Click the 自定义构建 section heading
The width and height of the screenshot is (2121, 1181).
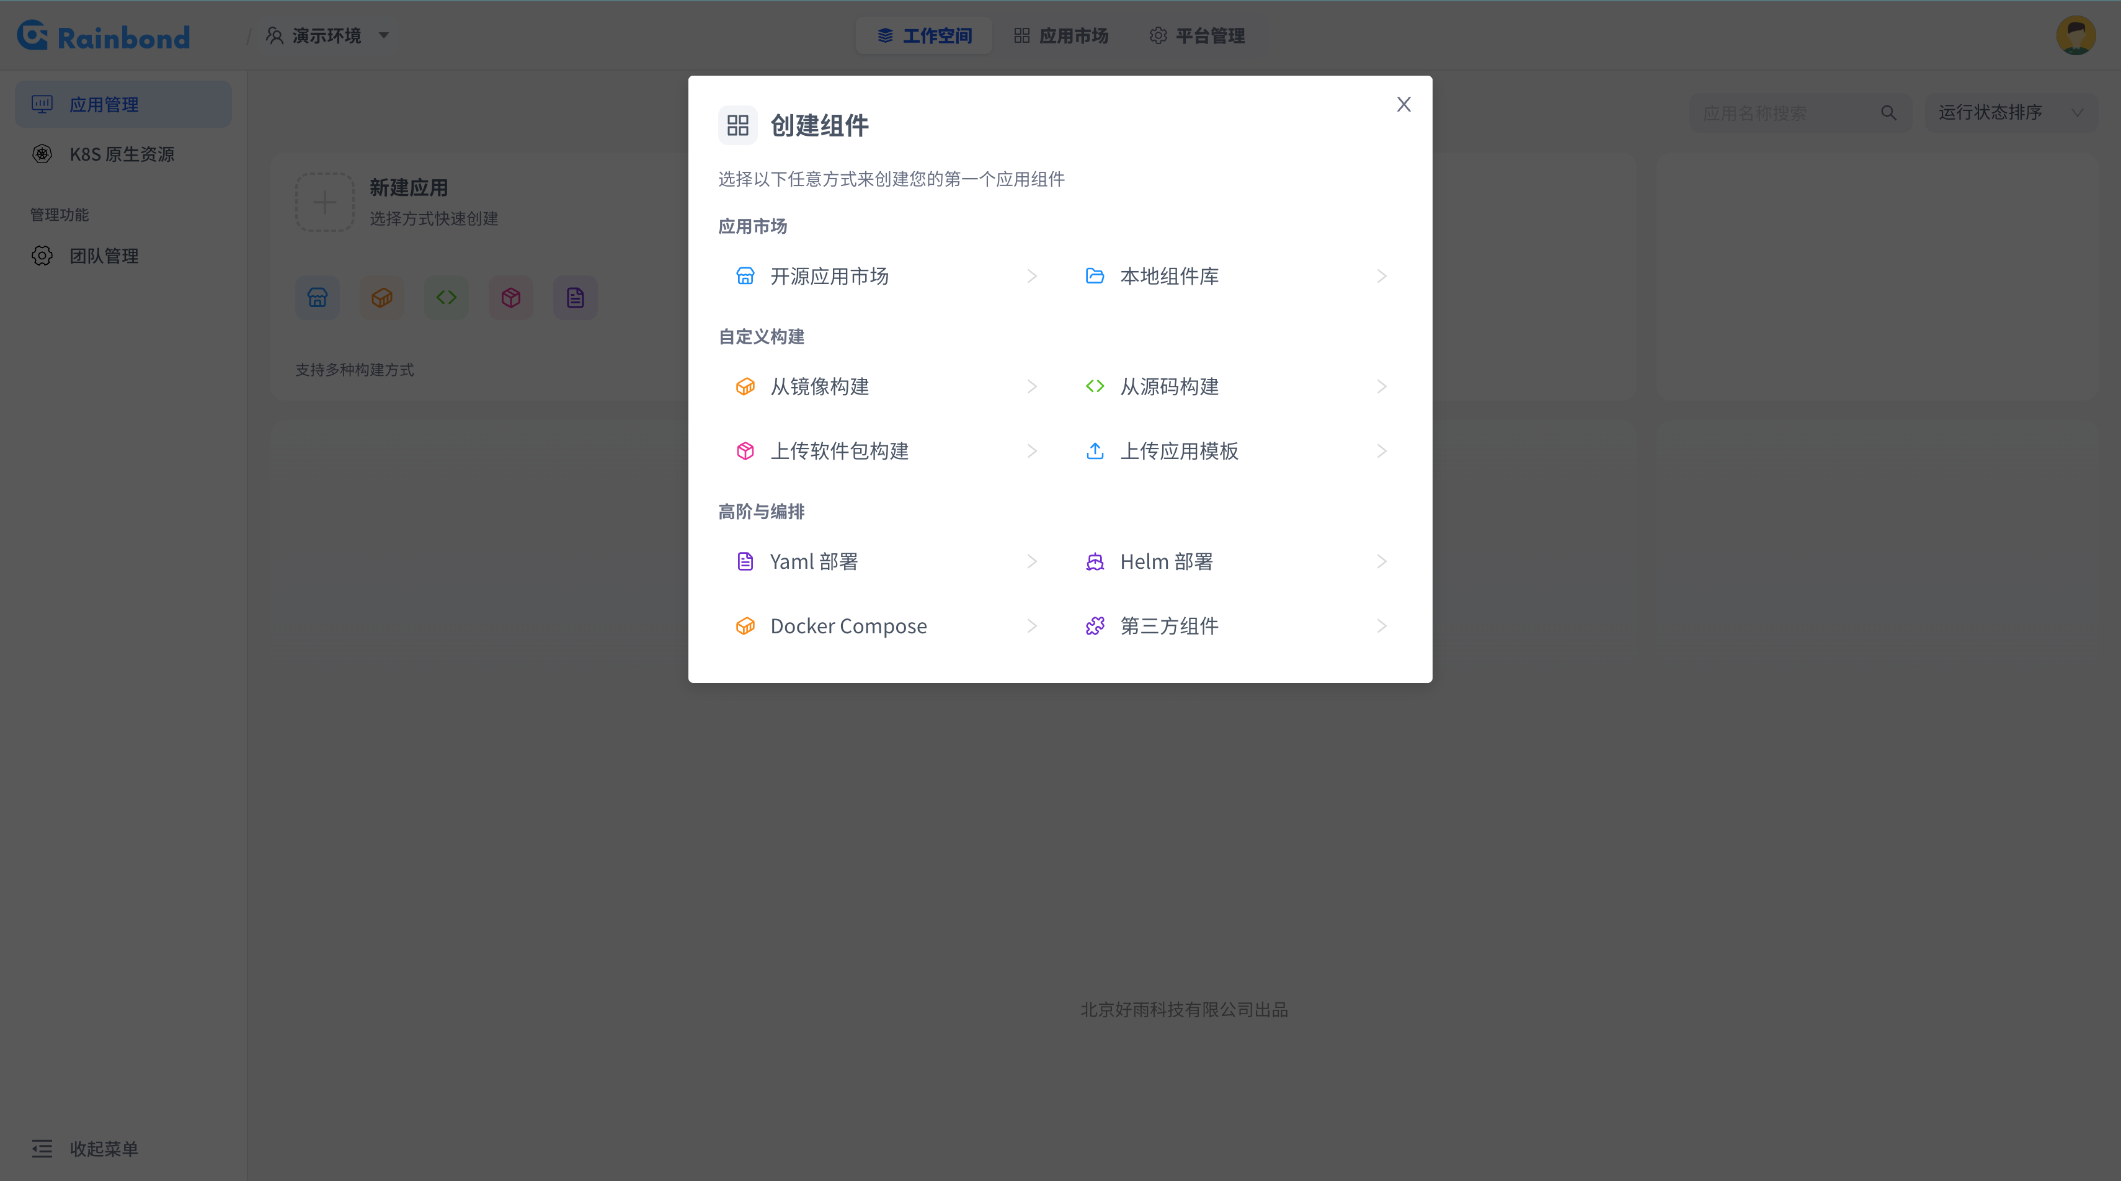point(762,336)
